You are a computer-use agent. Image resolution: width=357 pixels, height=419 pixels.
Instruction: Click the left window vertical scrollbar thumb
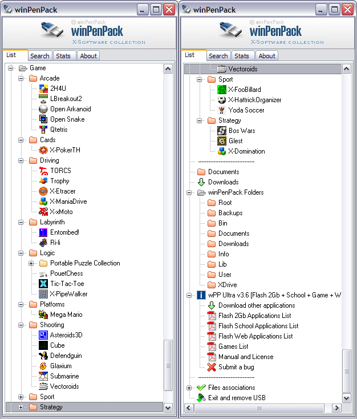click(x=168, y=365)
